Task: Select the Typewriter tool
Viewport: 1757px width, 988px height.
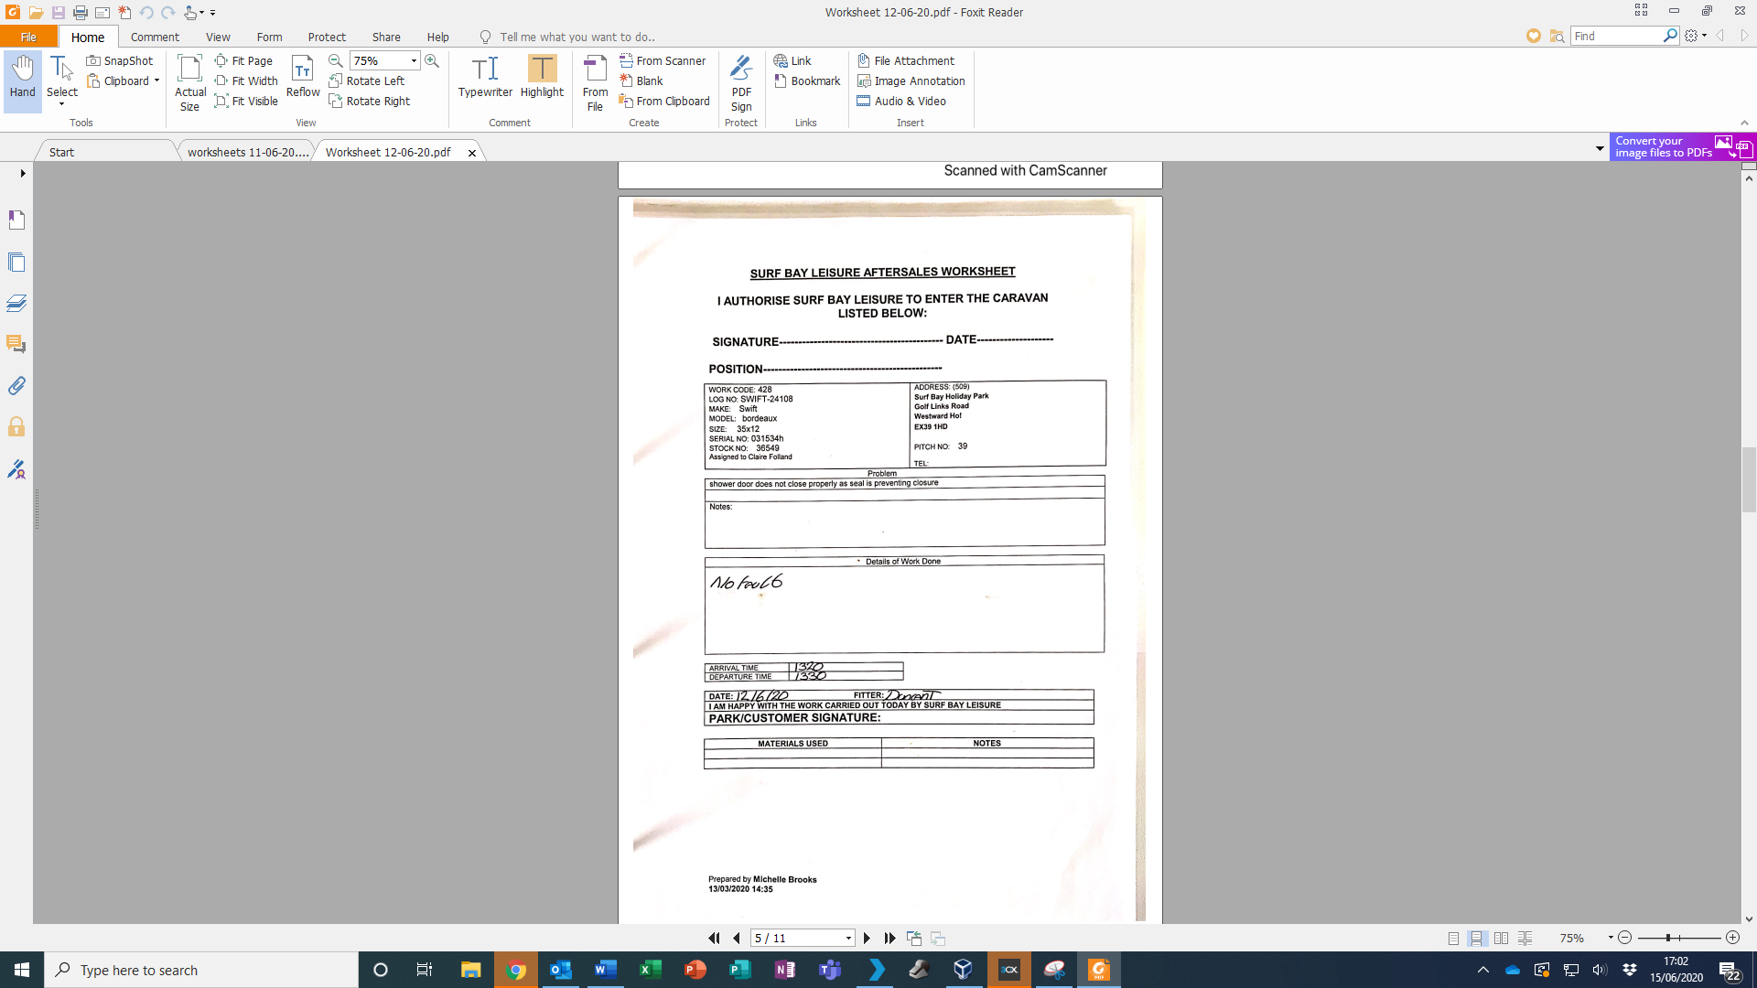Action: click(x=485, y=77)
